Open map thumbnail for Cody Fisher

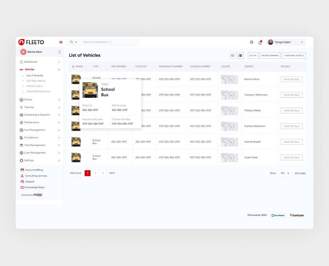coord(229,157)
